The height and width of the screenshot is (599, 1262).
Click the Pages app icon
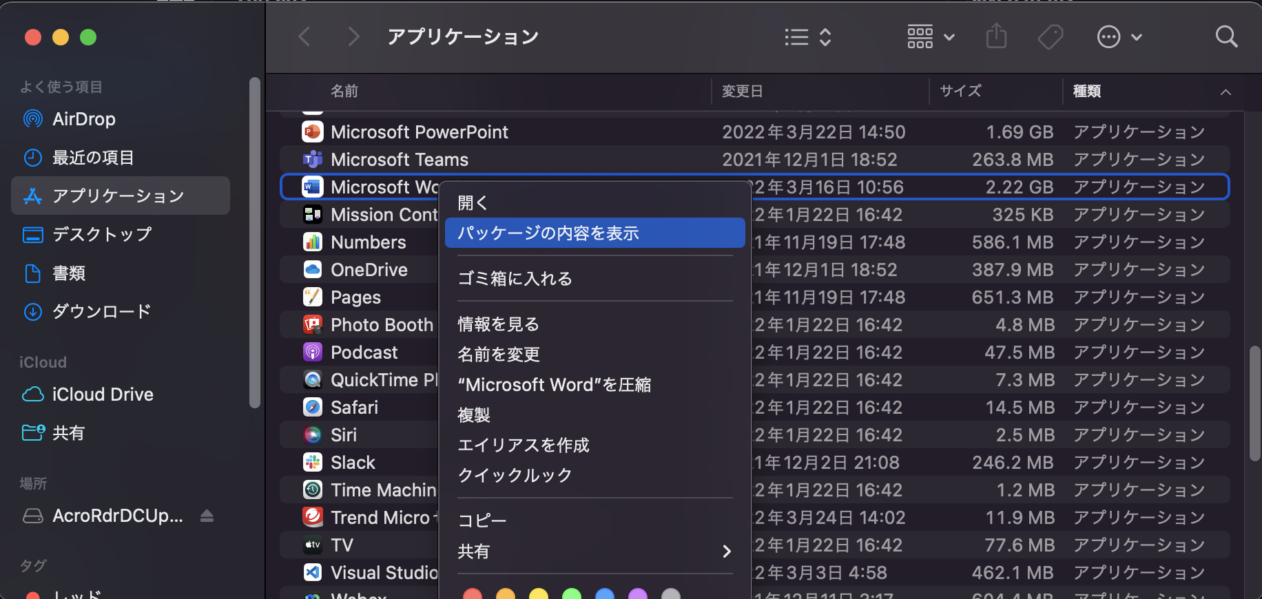(313, 297)
